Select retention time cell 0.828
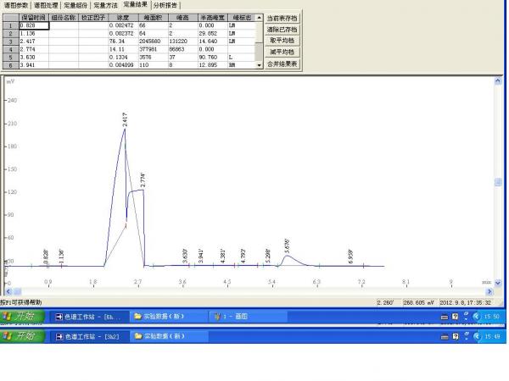 34,25
